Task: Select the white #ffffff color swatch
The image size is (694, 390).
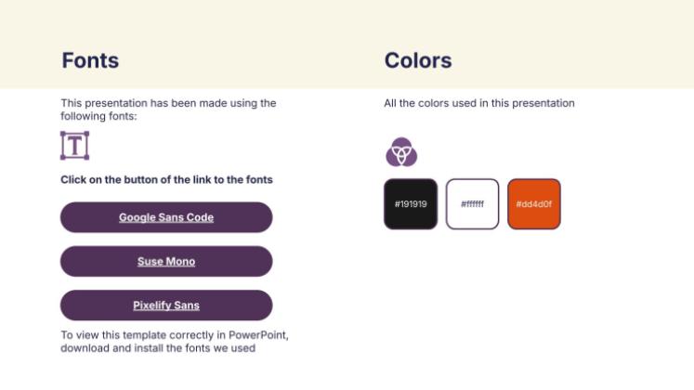Action: (472, 204)
